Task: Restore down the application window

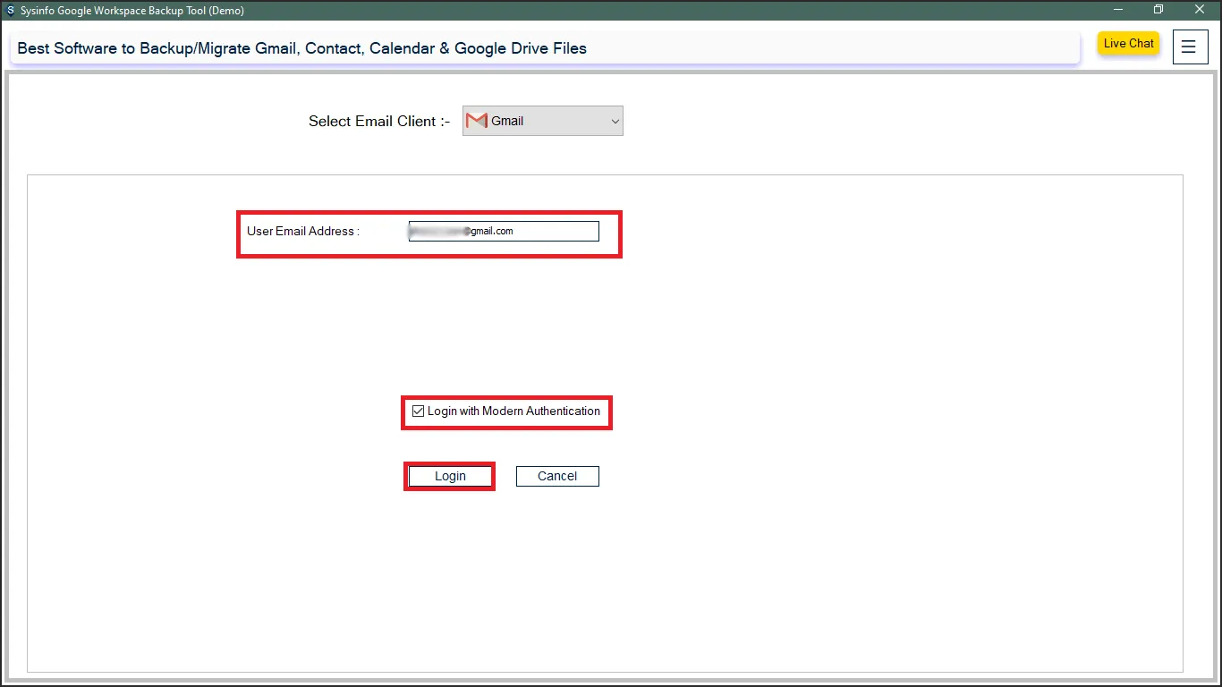Action: coord(1158,10)
